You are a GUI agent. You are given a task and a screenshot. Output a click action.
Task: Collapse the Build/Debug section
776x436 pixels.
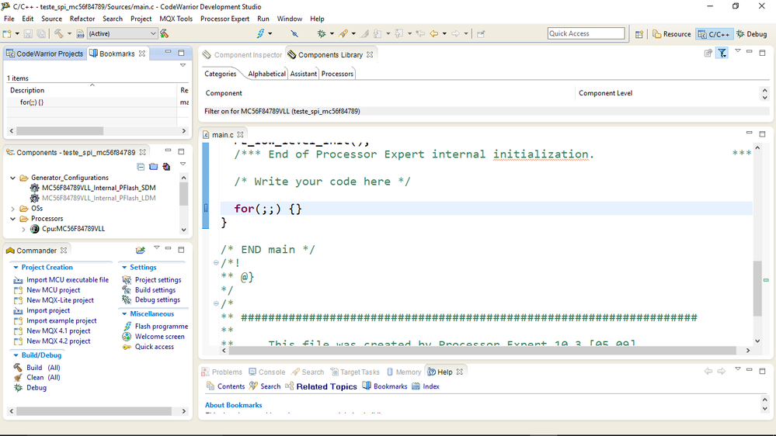[16, 355]
